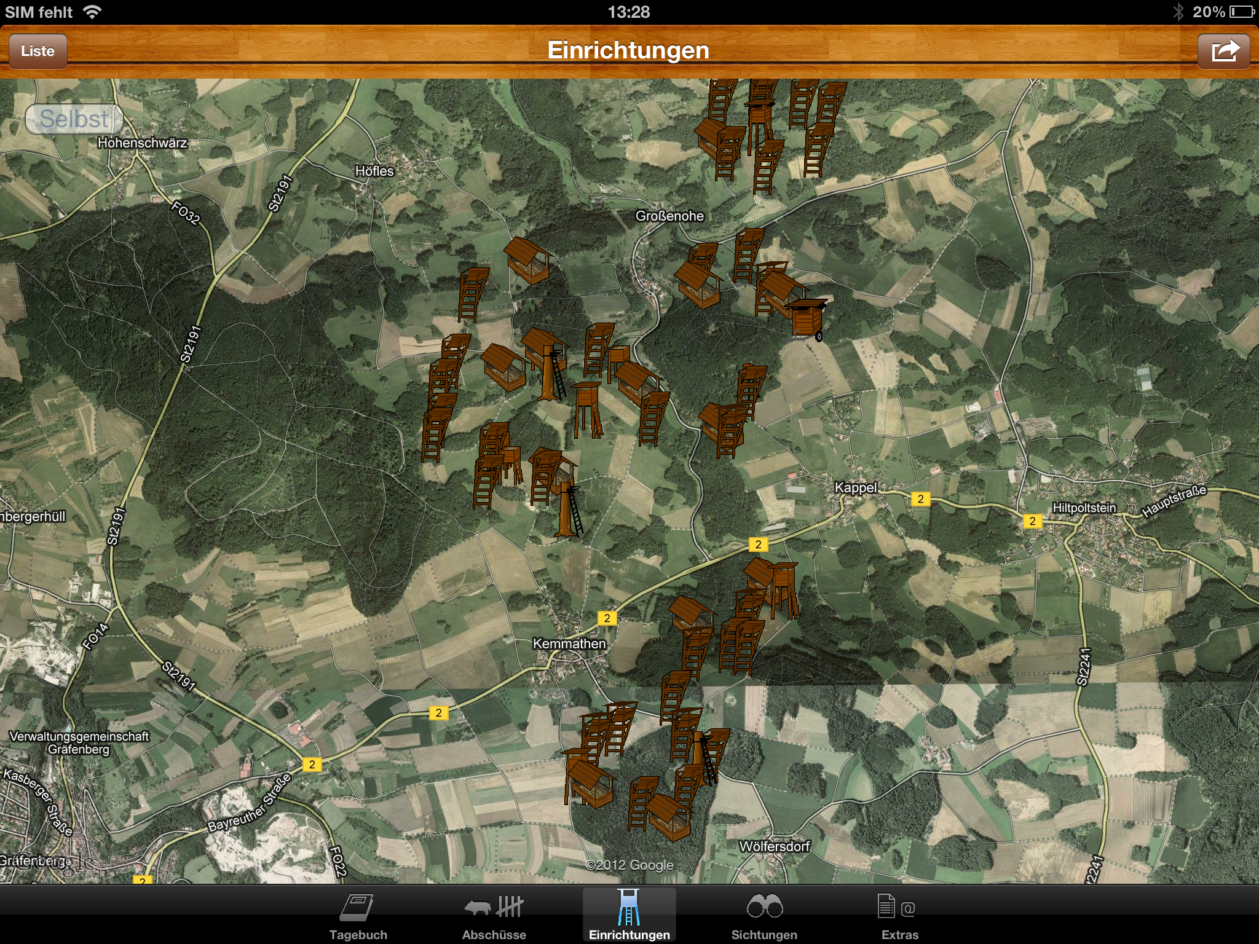Tap the lone ladder stand left of feeding shelter
1259x944 pixels.
pos(473,294)
